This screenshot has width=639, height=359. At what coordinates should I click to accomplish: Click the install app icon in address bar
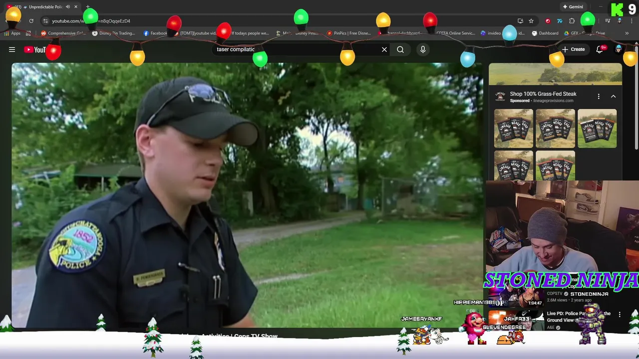tap(520, 21)
